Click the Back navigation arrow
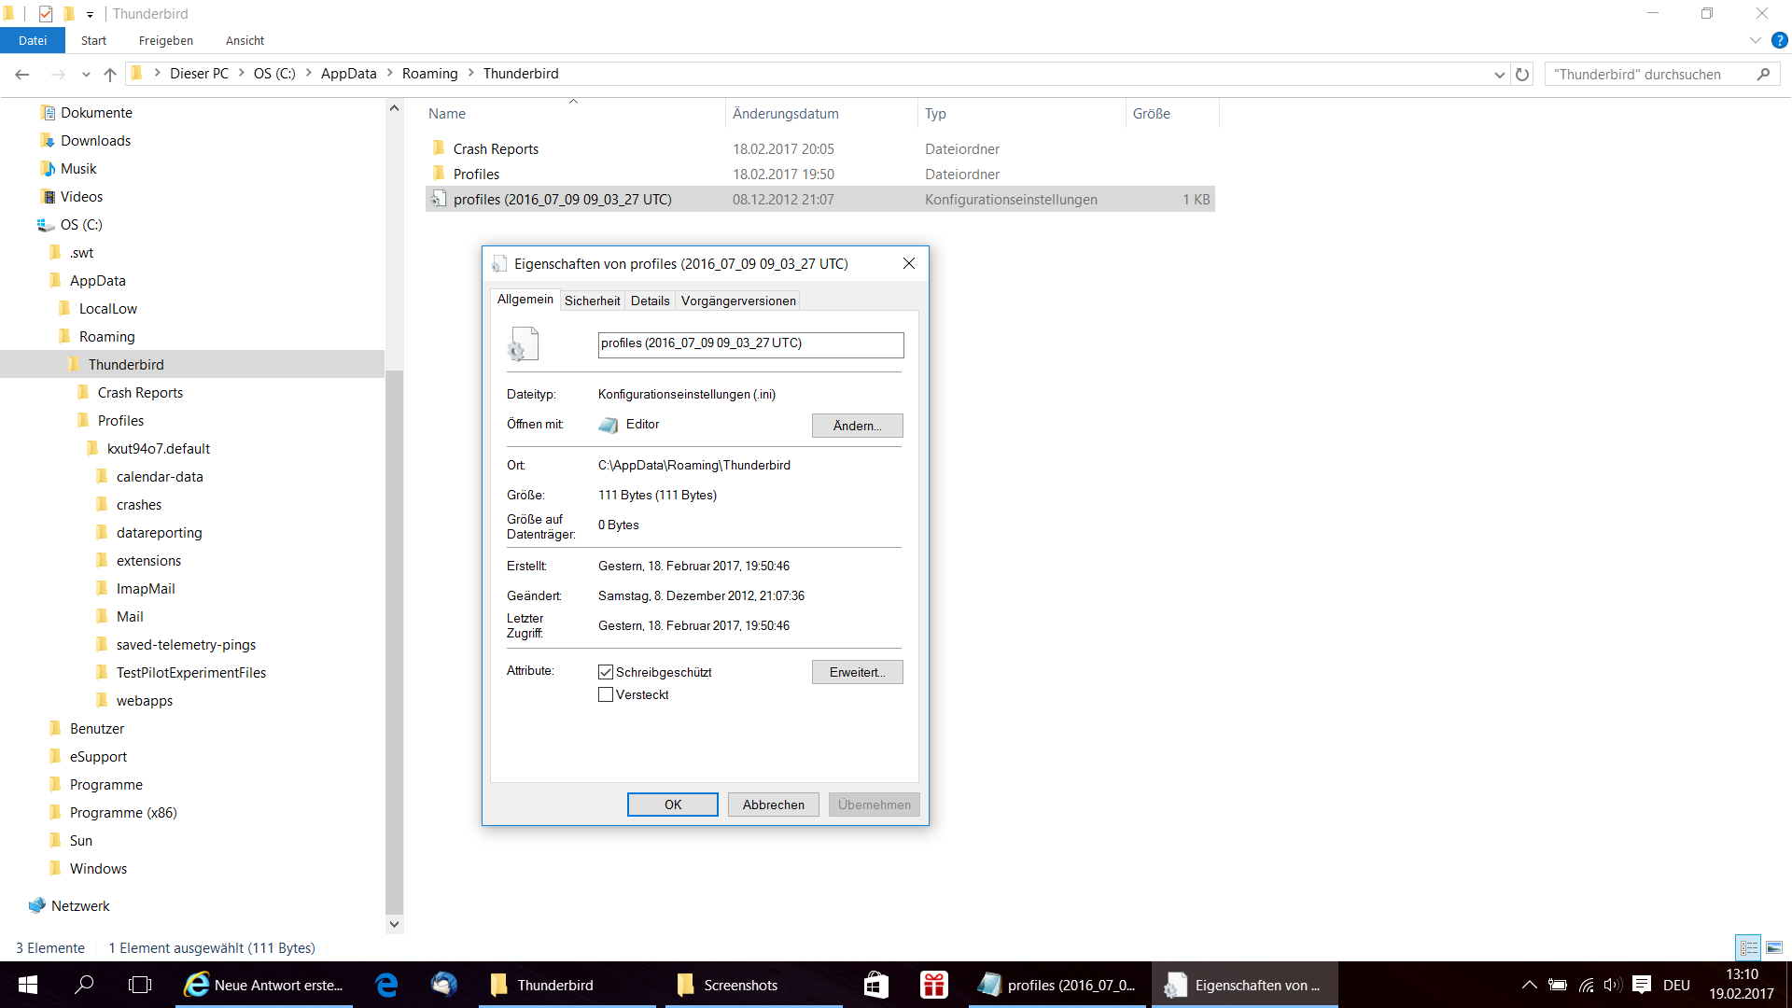The width and height of the screenshot is (1792, 1008). [x=22, y=75]
